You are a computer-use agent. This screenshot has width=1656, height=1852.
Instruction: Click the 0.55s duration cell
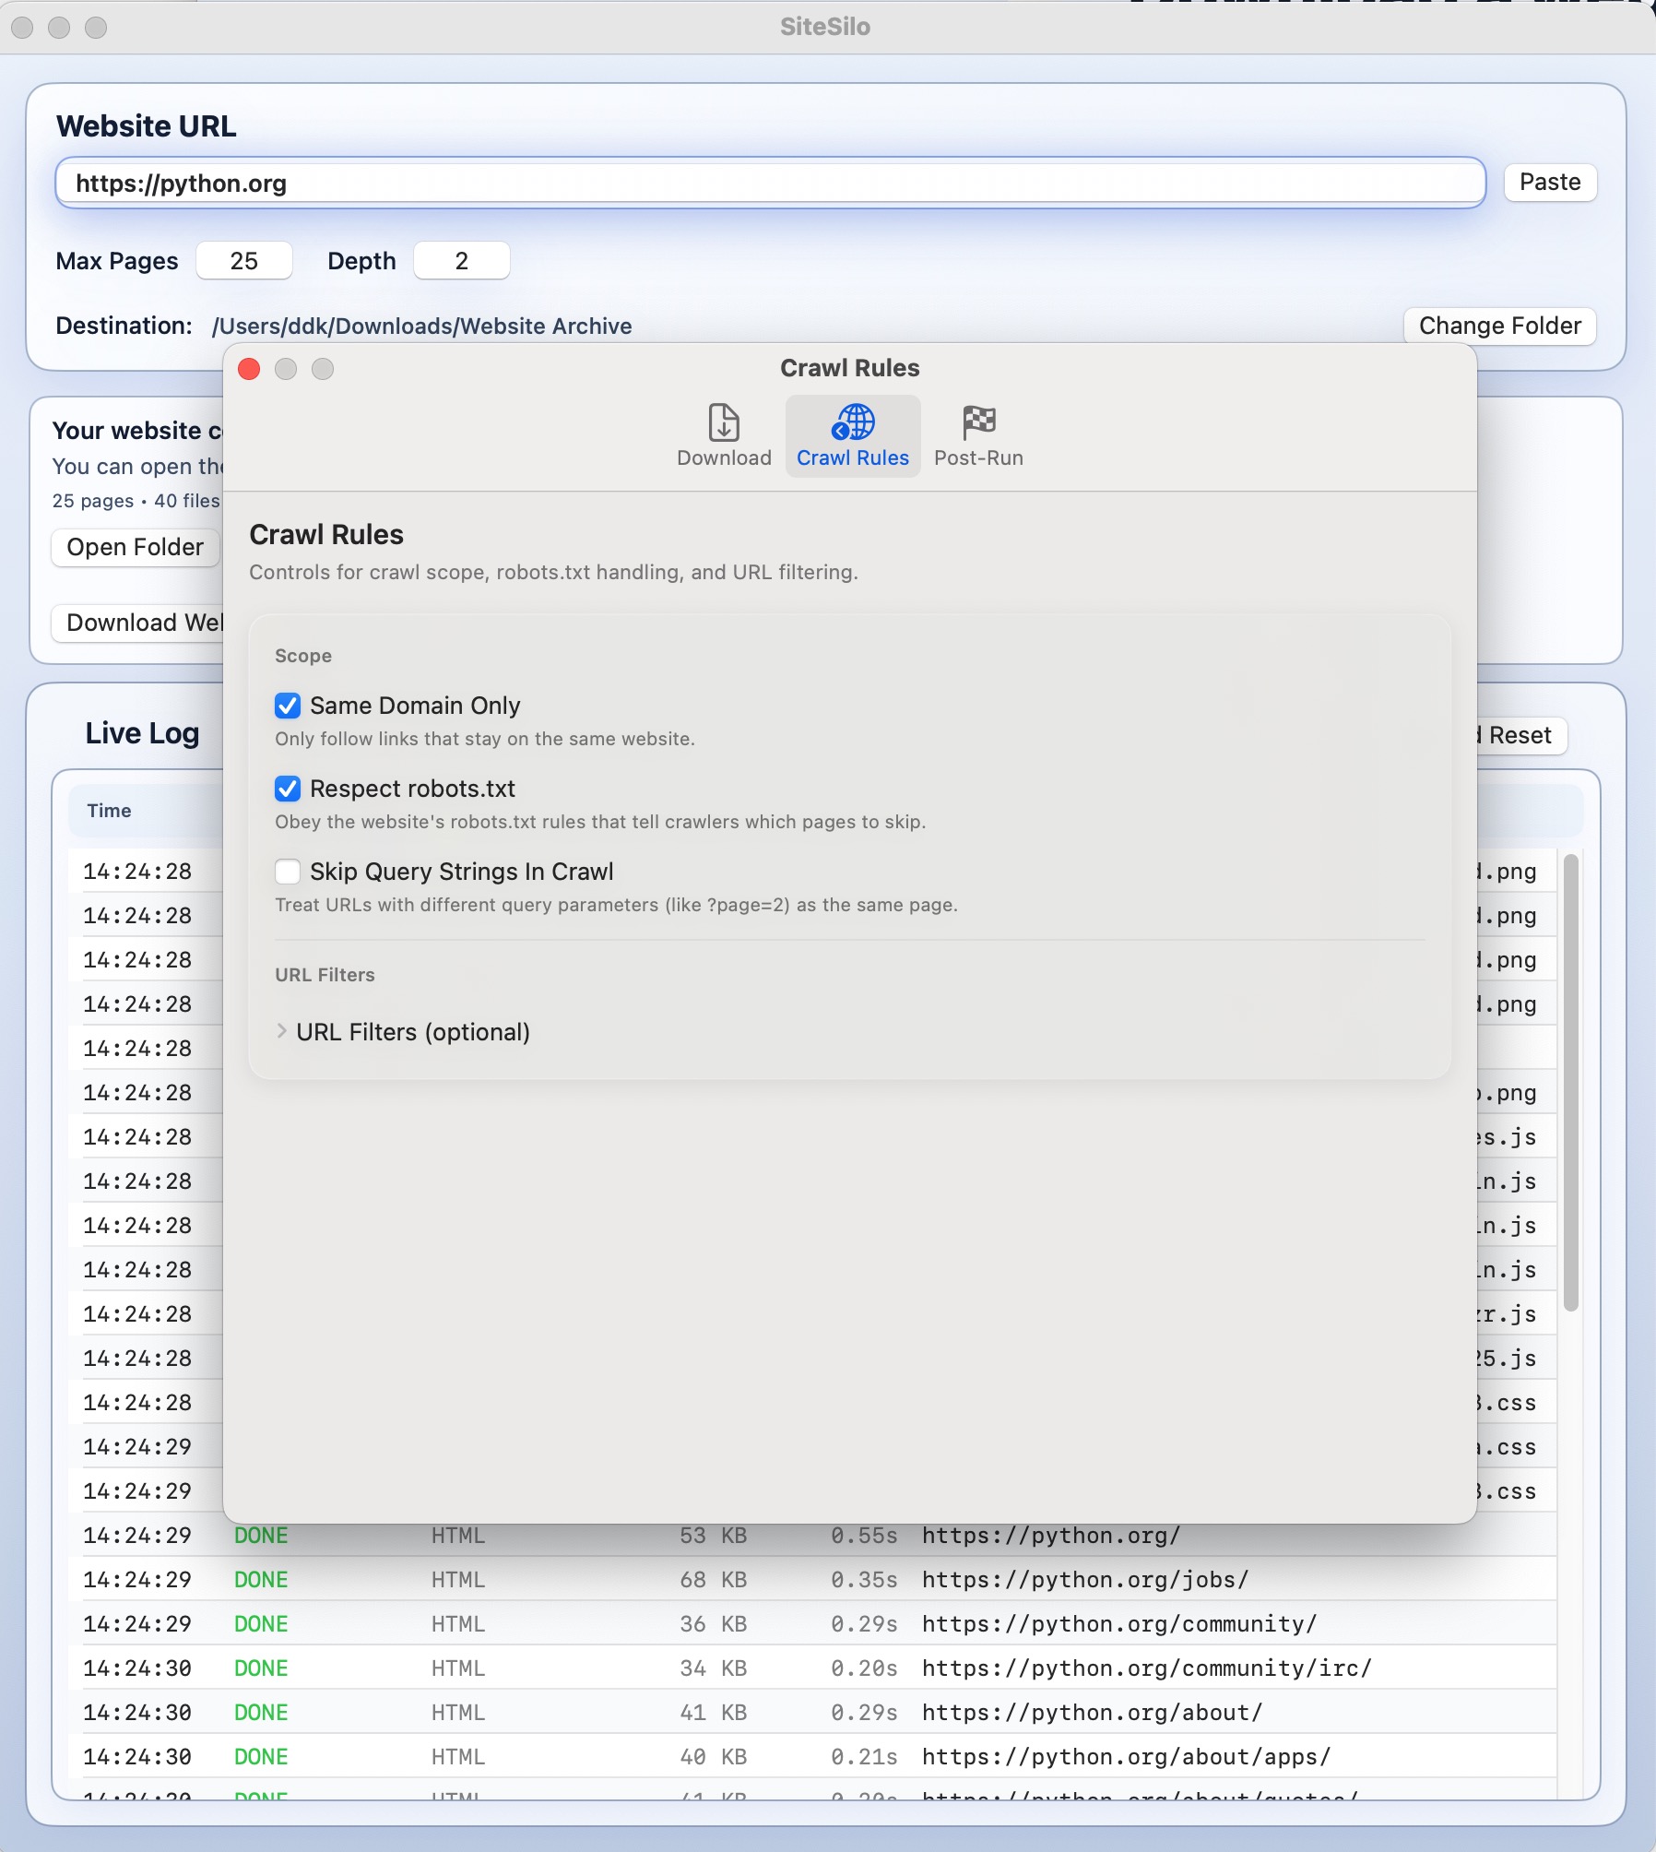pos(864,1535)
